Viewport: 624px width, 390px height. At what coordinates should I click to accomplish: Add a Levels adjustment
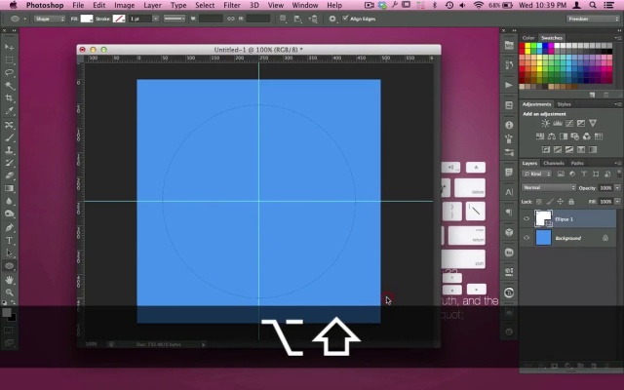[558, 124]
